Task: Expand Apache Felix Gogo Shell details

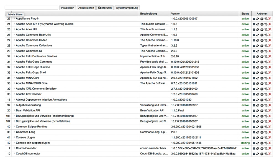Action: pyautogui.click(x=14, y=72)
